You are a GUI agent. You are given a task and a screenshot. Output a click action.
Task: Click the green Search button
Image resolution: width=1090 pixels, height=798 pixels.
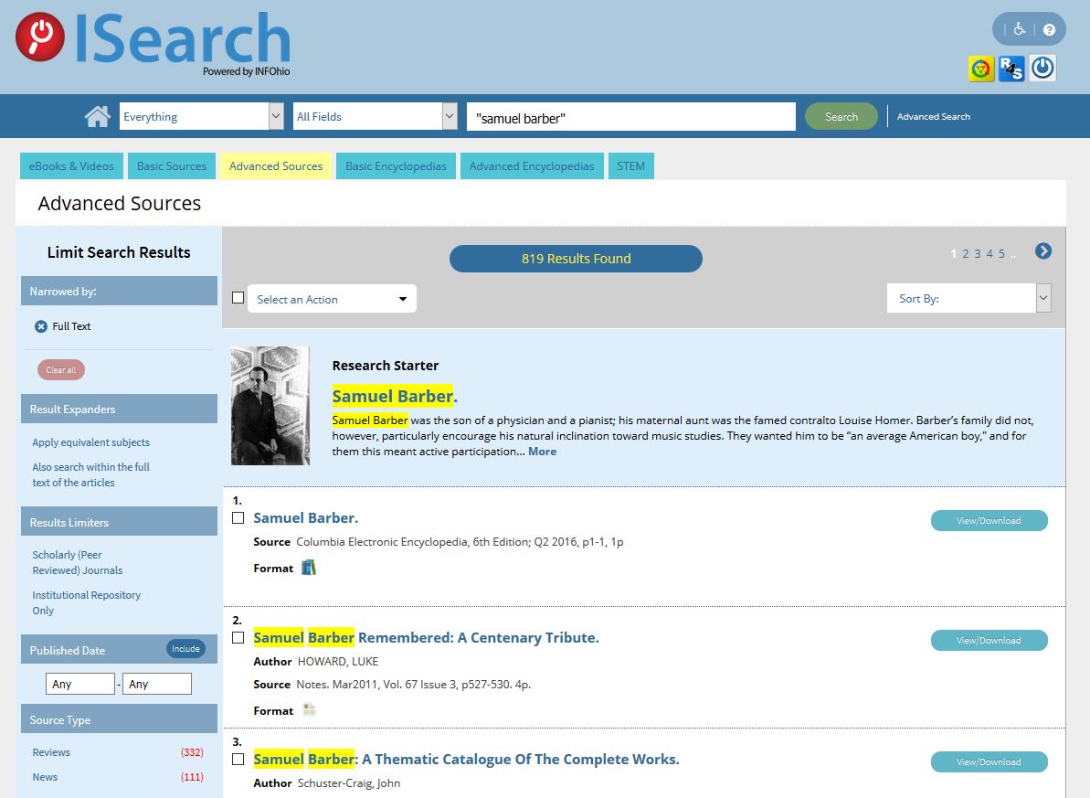click(841, 116)
